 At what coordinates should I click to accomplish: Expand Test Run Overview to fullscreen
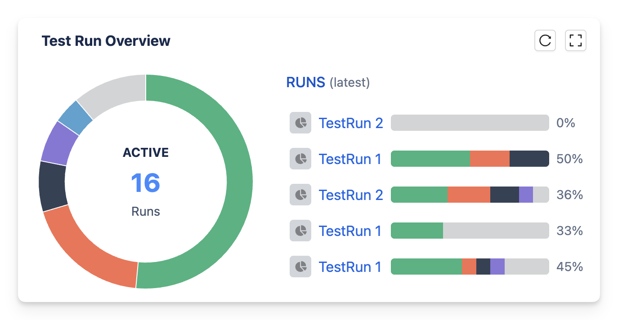575,40
